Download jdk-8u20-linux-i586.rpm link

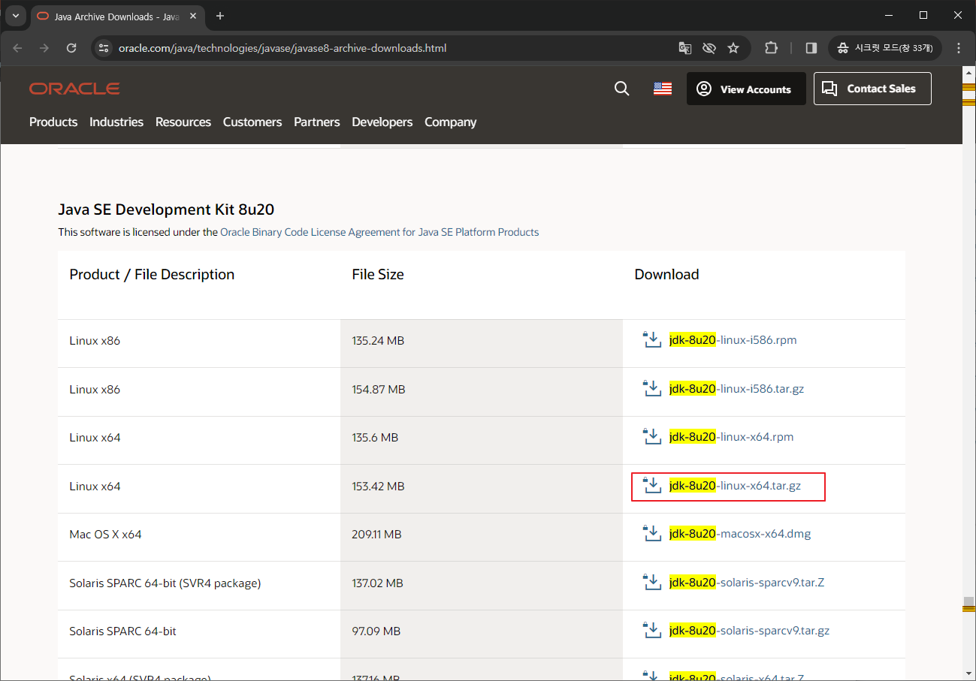733,340
